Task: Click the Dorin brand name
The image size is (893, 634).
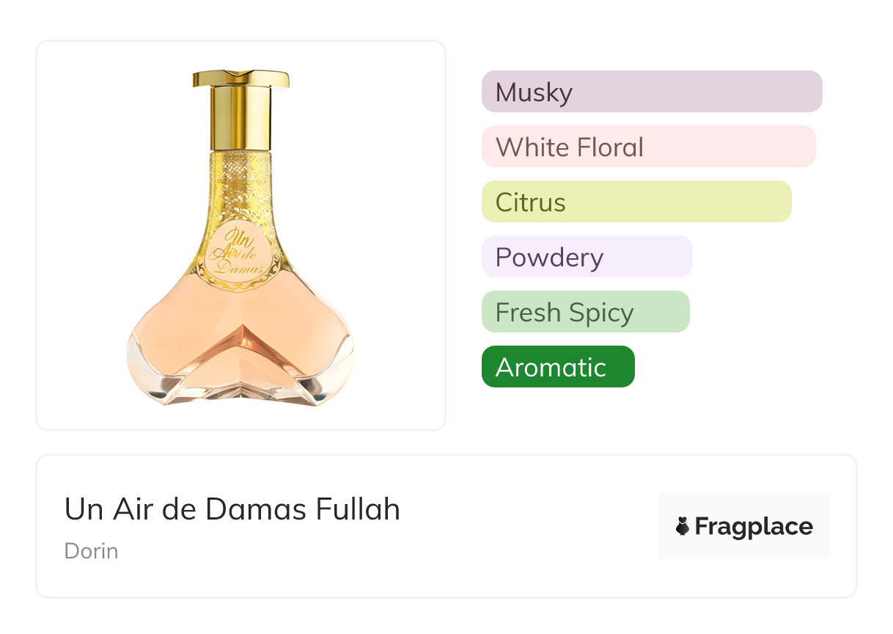Action: tap(91, 550)
